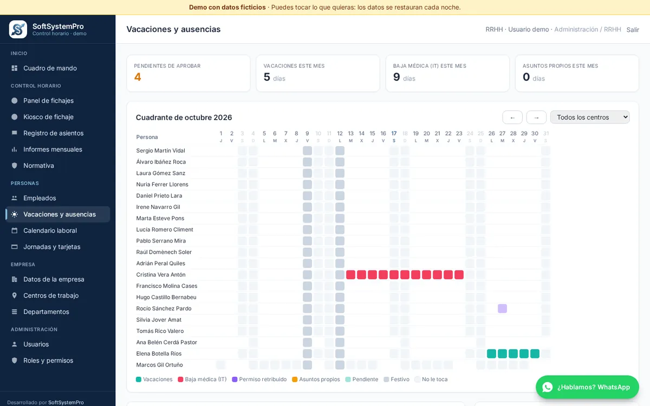The image size is (650, 406).
Task: Click the Permiso retribuido legend swatch
Action: tap(235, 379)
